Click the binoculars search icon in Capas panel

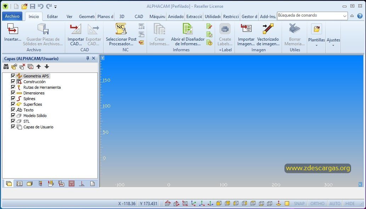(x=6, y=66)
